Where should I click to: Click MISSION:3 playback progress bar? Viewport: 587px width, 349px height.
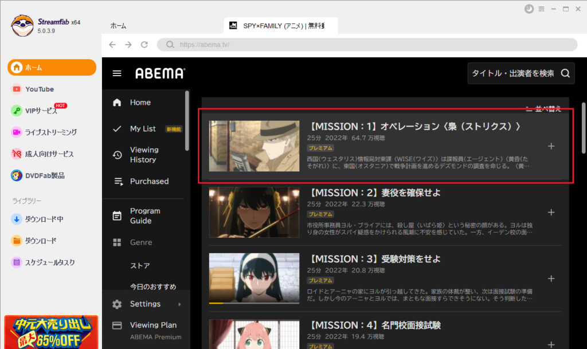(x=254, y=303)
